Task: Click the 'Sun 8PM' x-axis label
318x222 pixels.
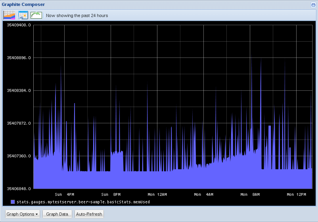Action: pos(111,195)
